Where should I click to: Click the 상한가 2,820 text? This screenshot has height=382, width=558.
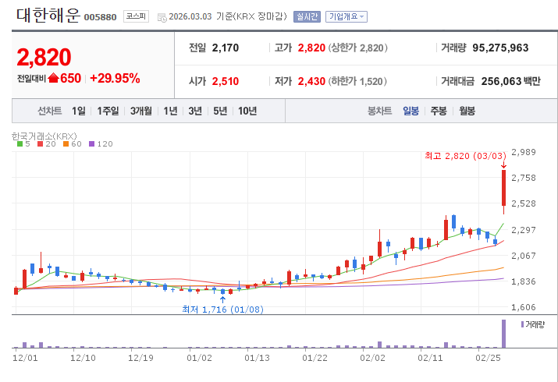click(357, 48)
